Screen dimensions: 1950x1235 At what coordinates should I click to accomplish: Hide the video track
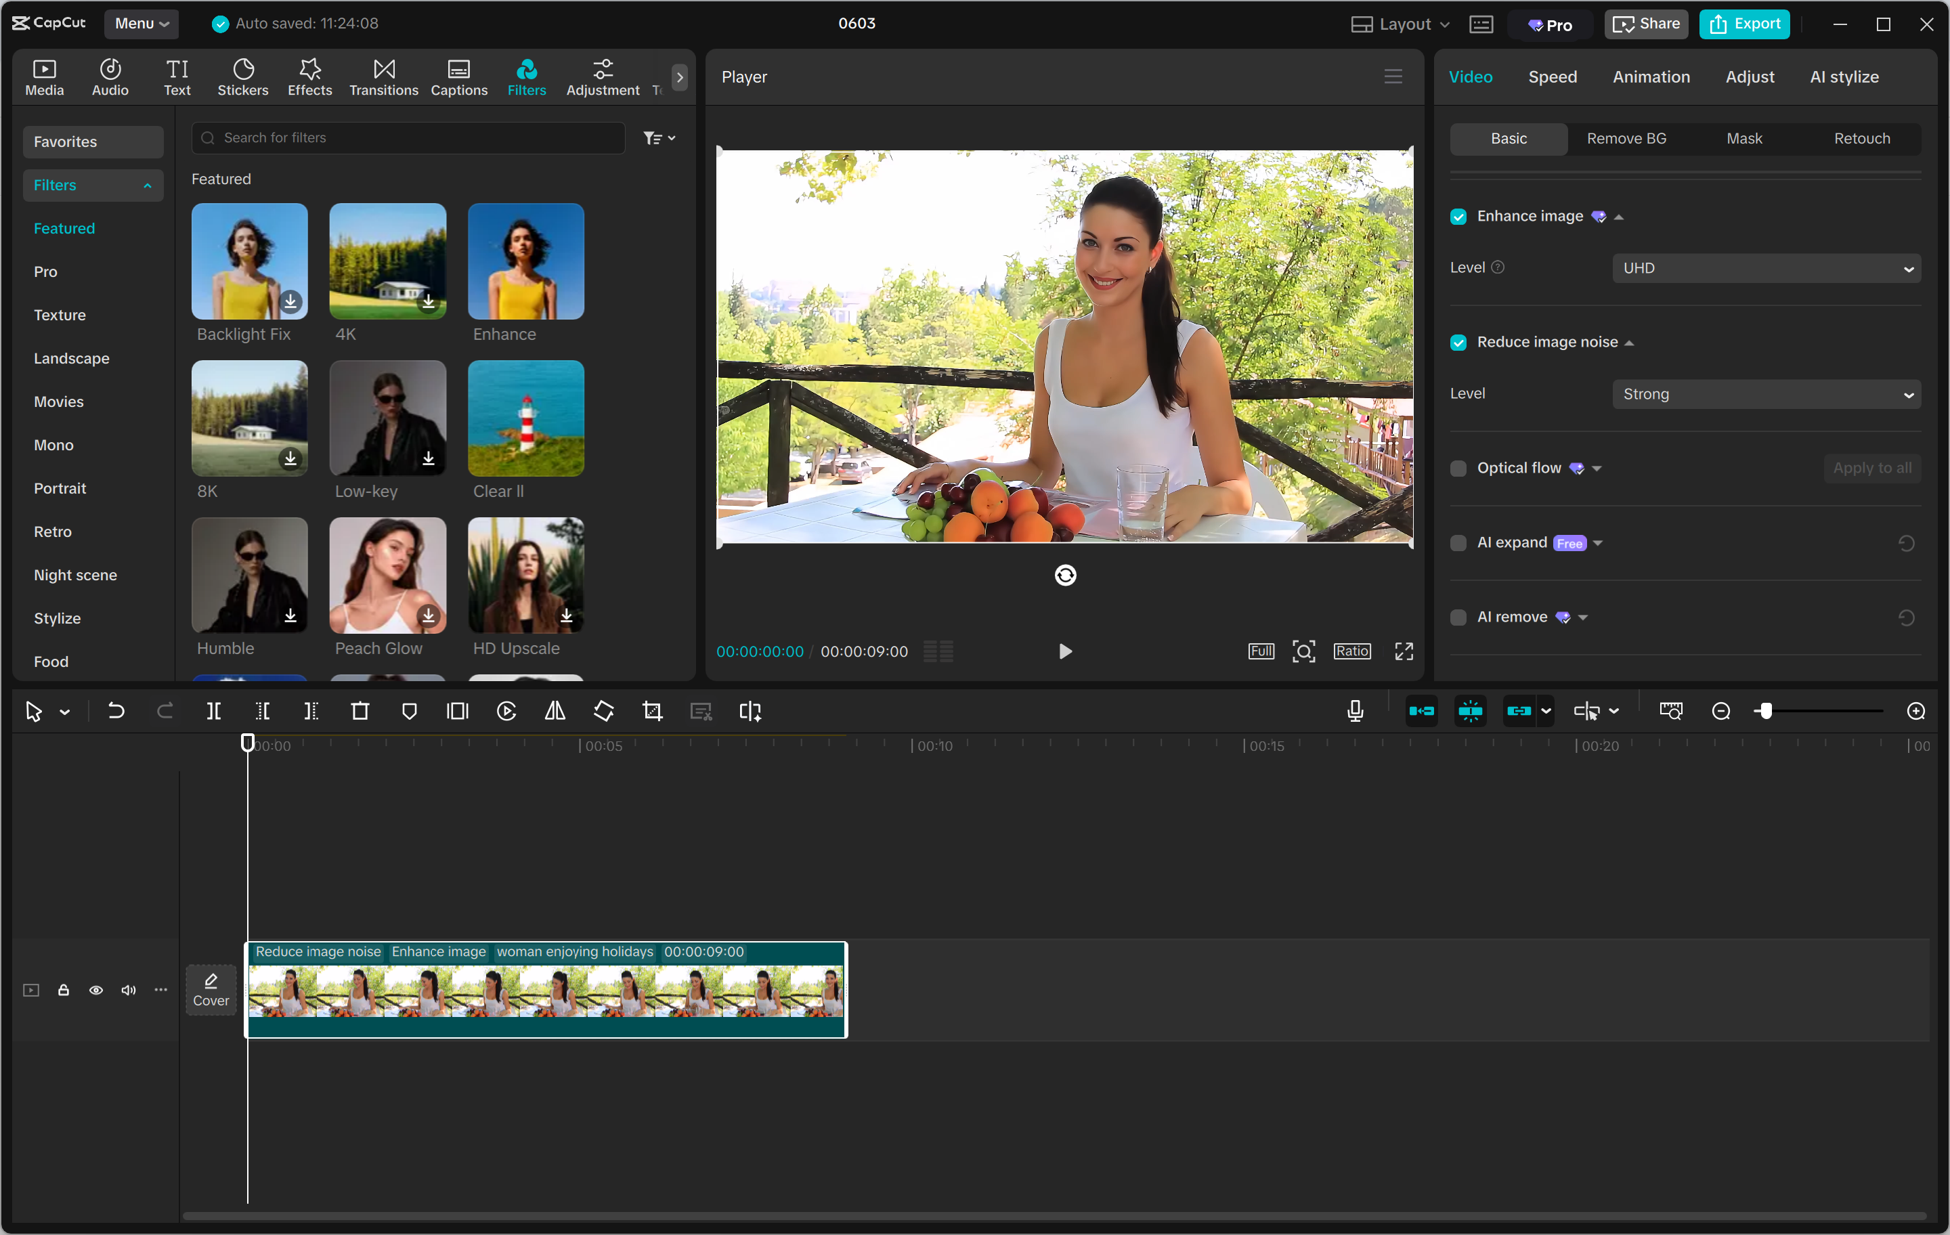(95, 990)
